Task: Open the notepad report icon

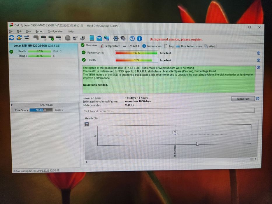Action: 92,38
